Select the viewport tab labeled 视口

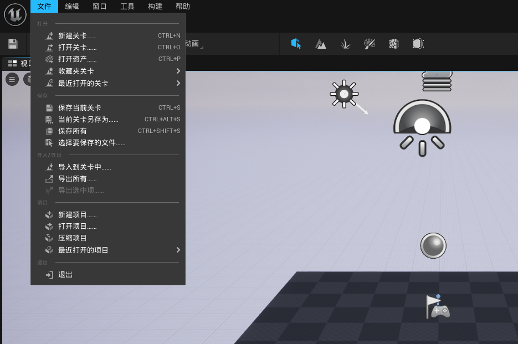point(17,64)
